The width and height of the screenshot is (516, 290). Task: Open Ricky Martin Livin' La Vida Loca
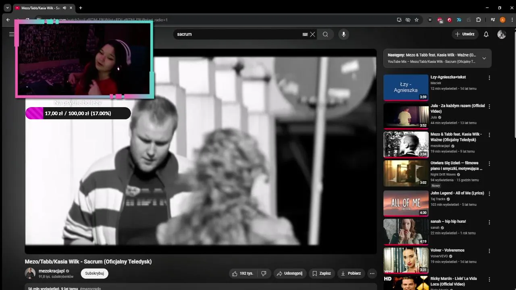coord(454,281)
